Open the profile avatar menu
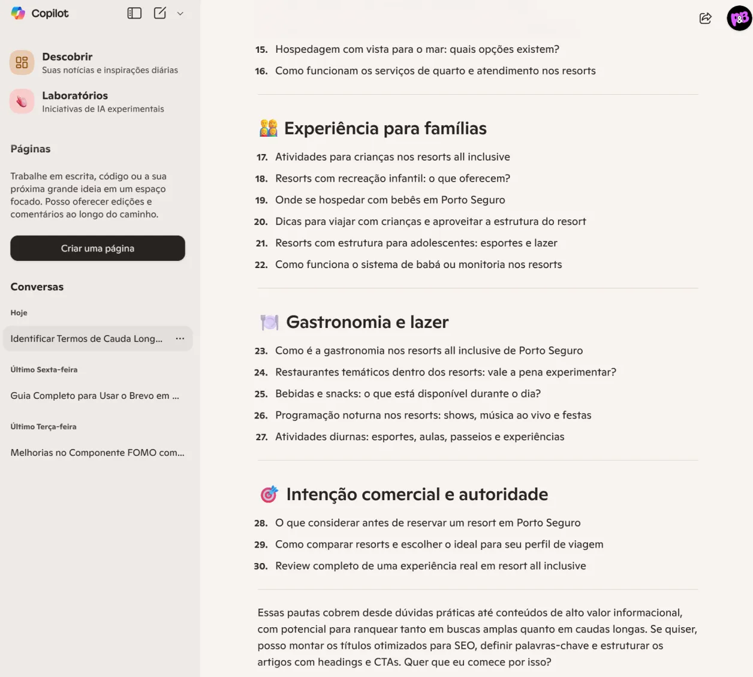 (x=739, y=18)
